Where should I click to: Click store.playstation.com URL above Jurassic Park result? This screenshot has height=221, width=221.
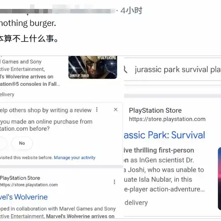[x=167, y=119]
